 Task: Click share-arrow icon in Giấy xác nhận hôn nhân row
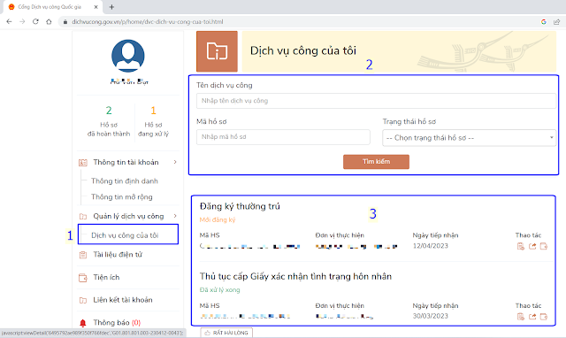[x=532, y=317]
